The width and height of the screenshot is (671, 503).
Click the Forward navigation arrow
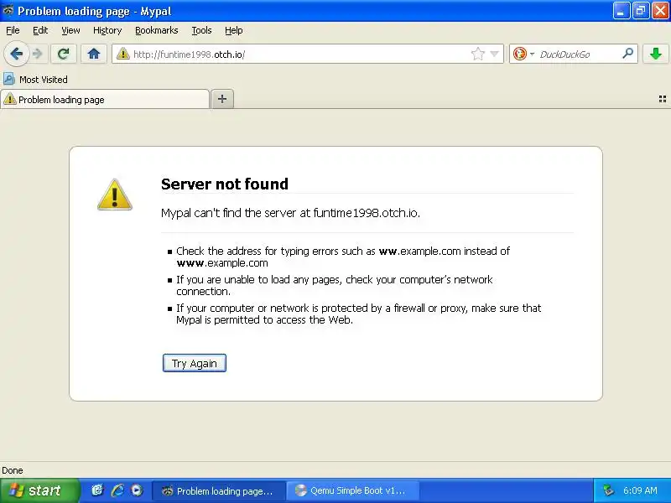[38, 54]
